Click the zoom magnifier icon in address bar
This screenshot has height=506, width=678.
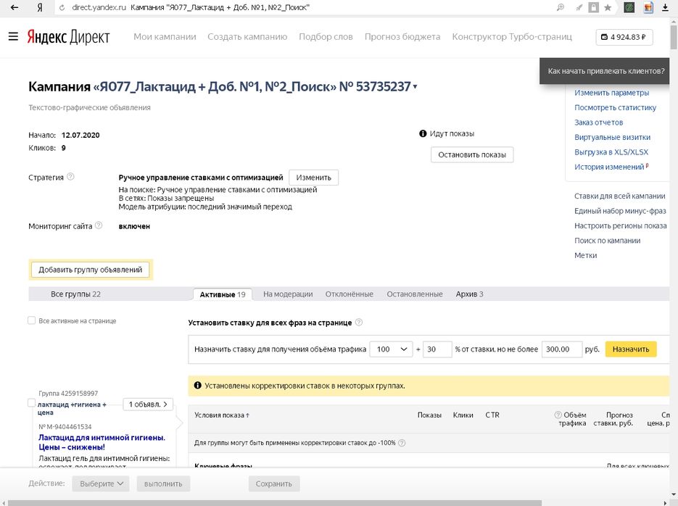(x=561, y=7)
